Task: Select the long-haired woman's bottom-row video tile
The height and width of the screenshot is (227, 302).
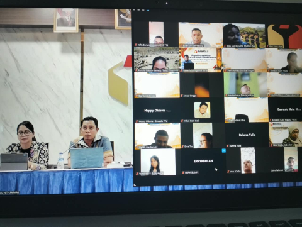Action: click(158, 162)
